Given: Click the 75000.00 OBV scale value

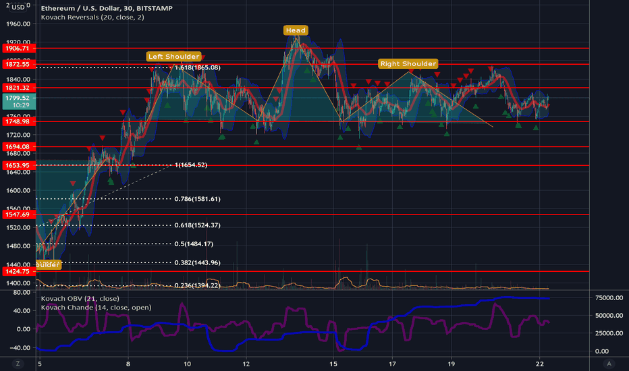Looking at the screenshot, I should point(609,297).
